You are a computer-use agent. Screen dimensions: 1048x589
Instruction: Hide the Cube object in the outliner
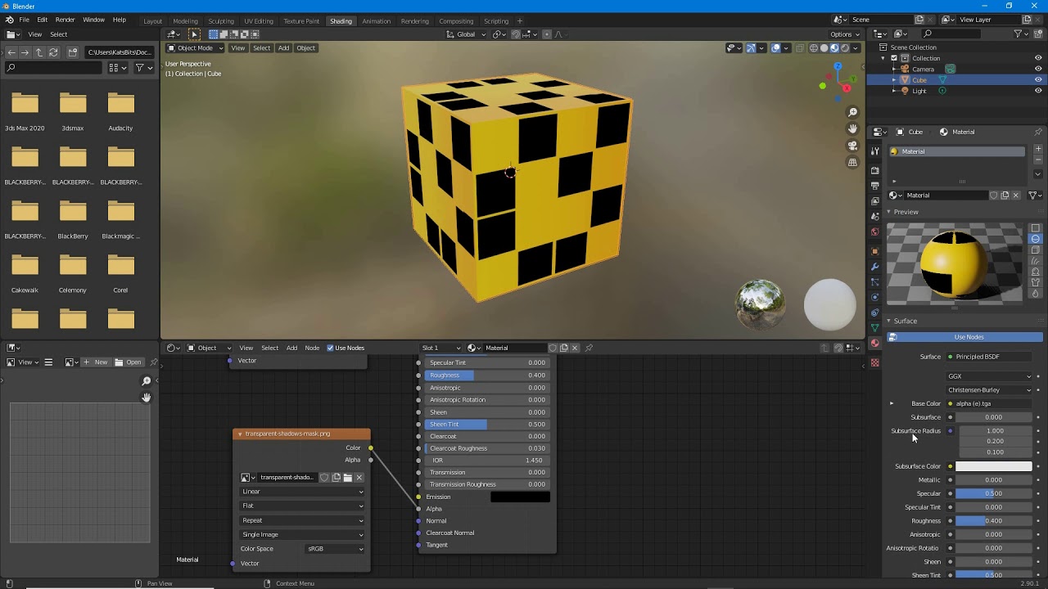tap(1038, 80)
